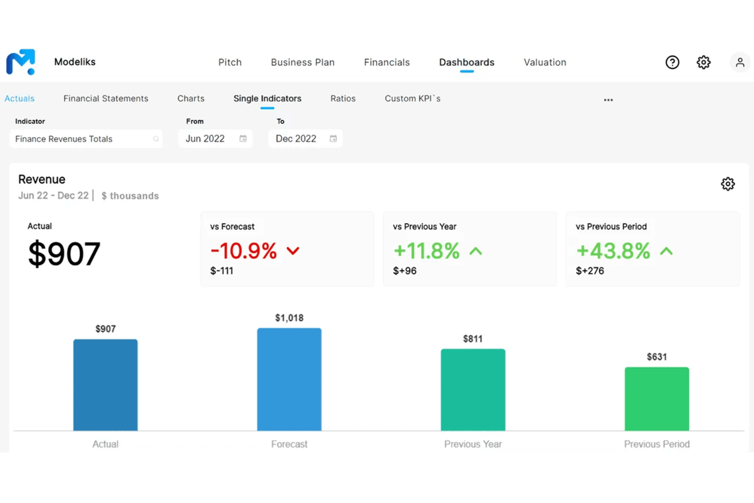Open the Ratios tab
Image resolution: width=754 pixels, height=503 pixels.
[342, 98]
